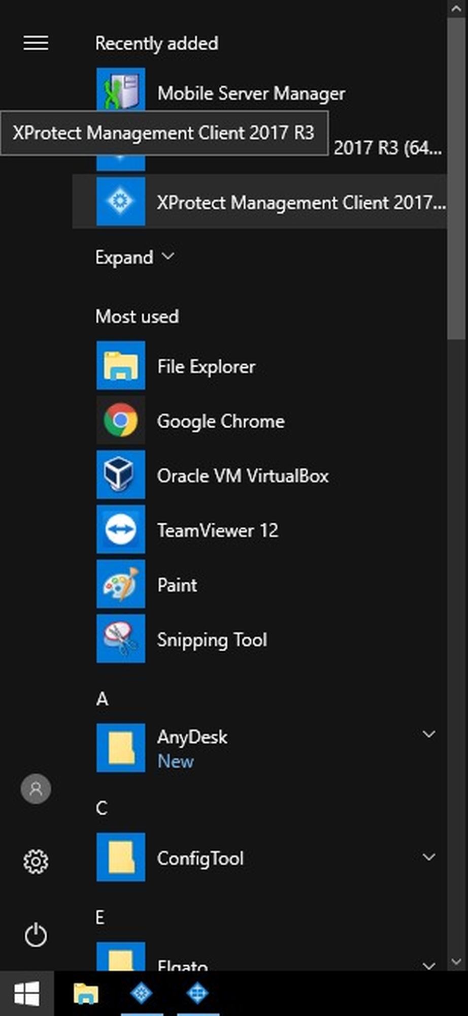The image size is (468, 1016).
Task: Click the 'Mobile Server Manager' label
Action: [251, 93]
